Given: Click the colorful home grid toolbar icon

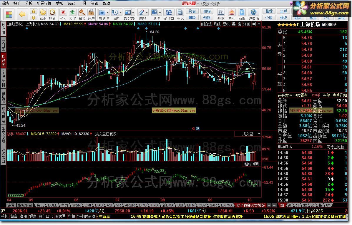Looking at the screenshot, I should click(9, 15).
